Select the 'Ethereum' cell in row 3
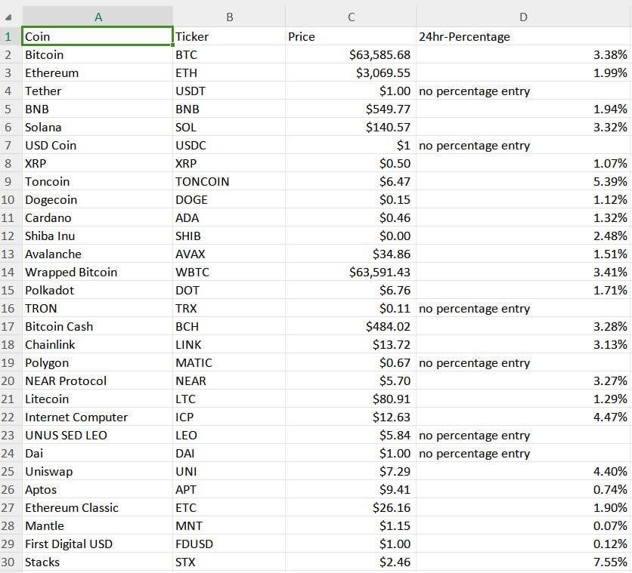The image size is (632, 573). pos(98,72)
